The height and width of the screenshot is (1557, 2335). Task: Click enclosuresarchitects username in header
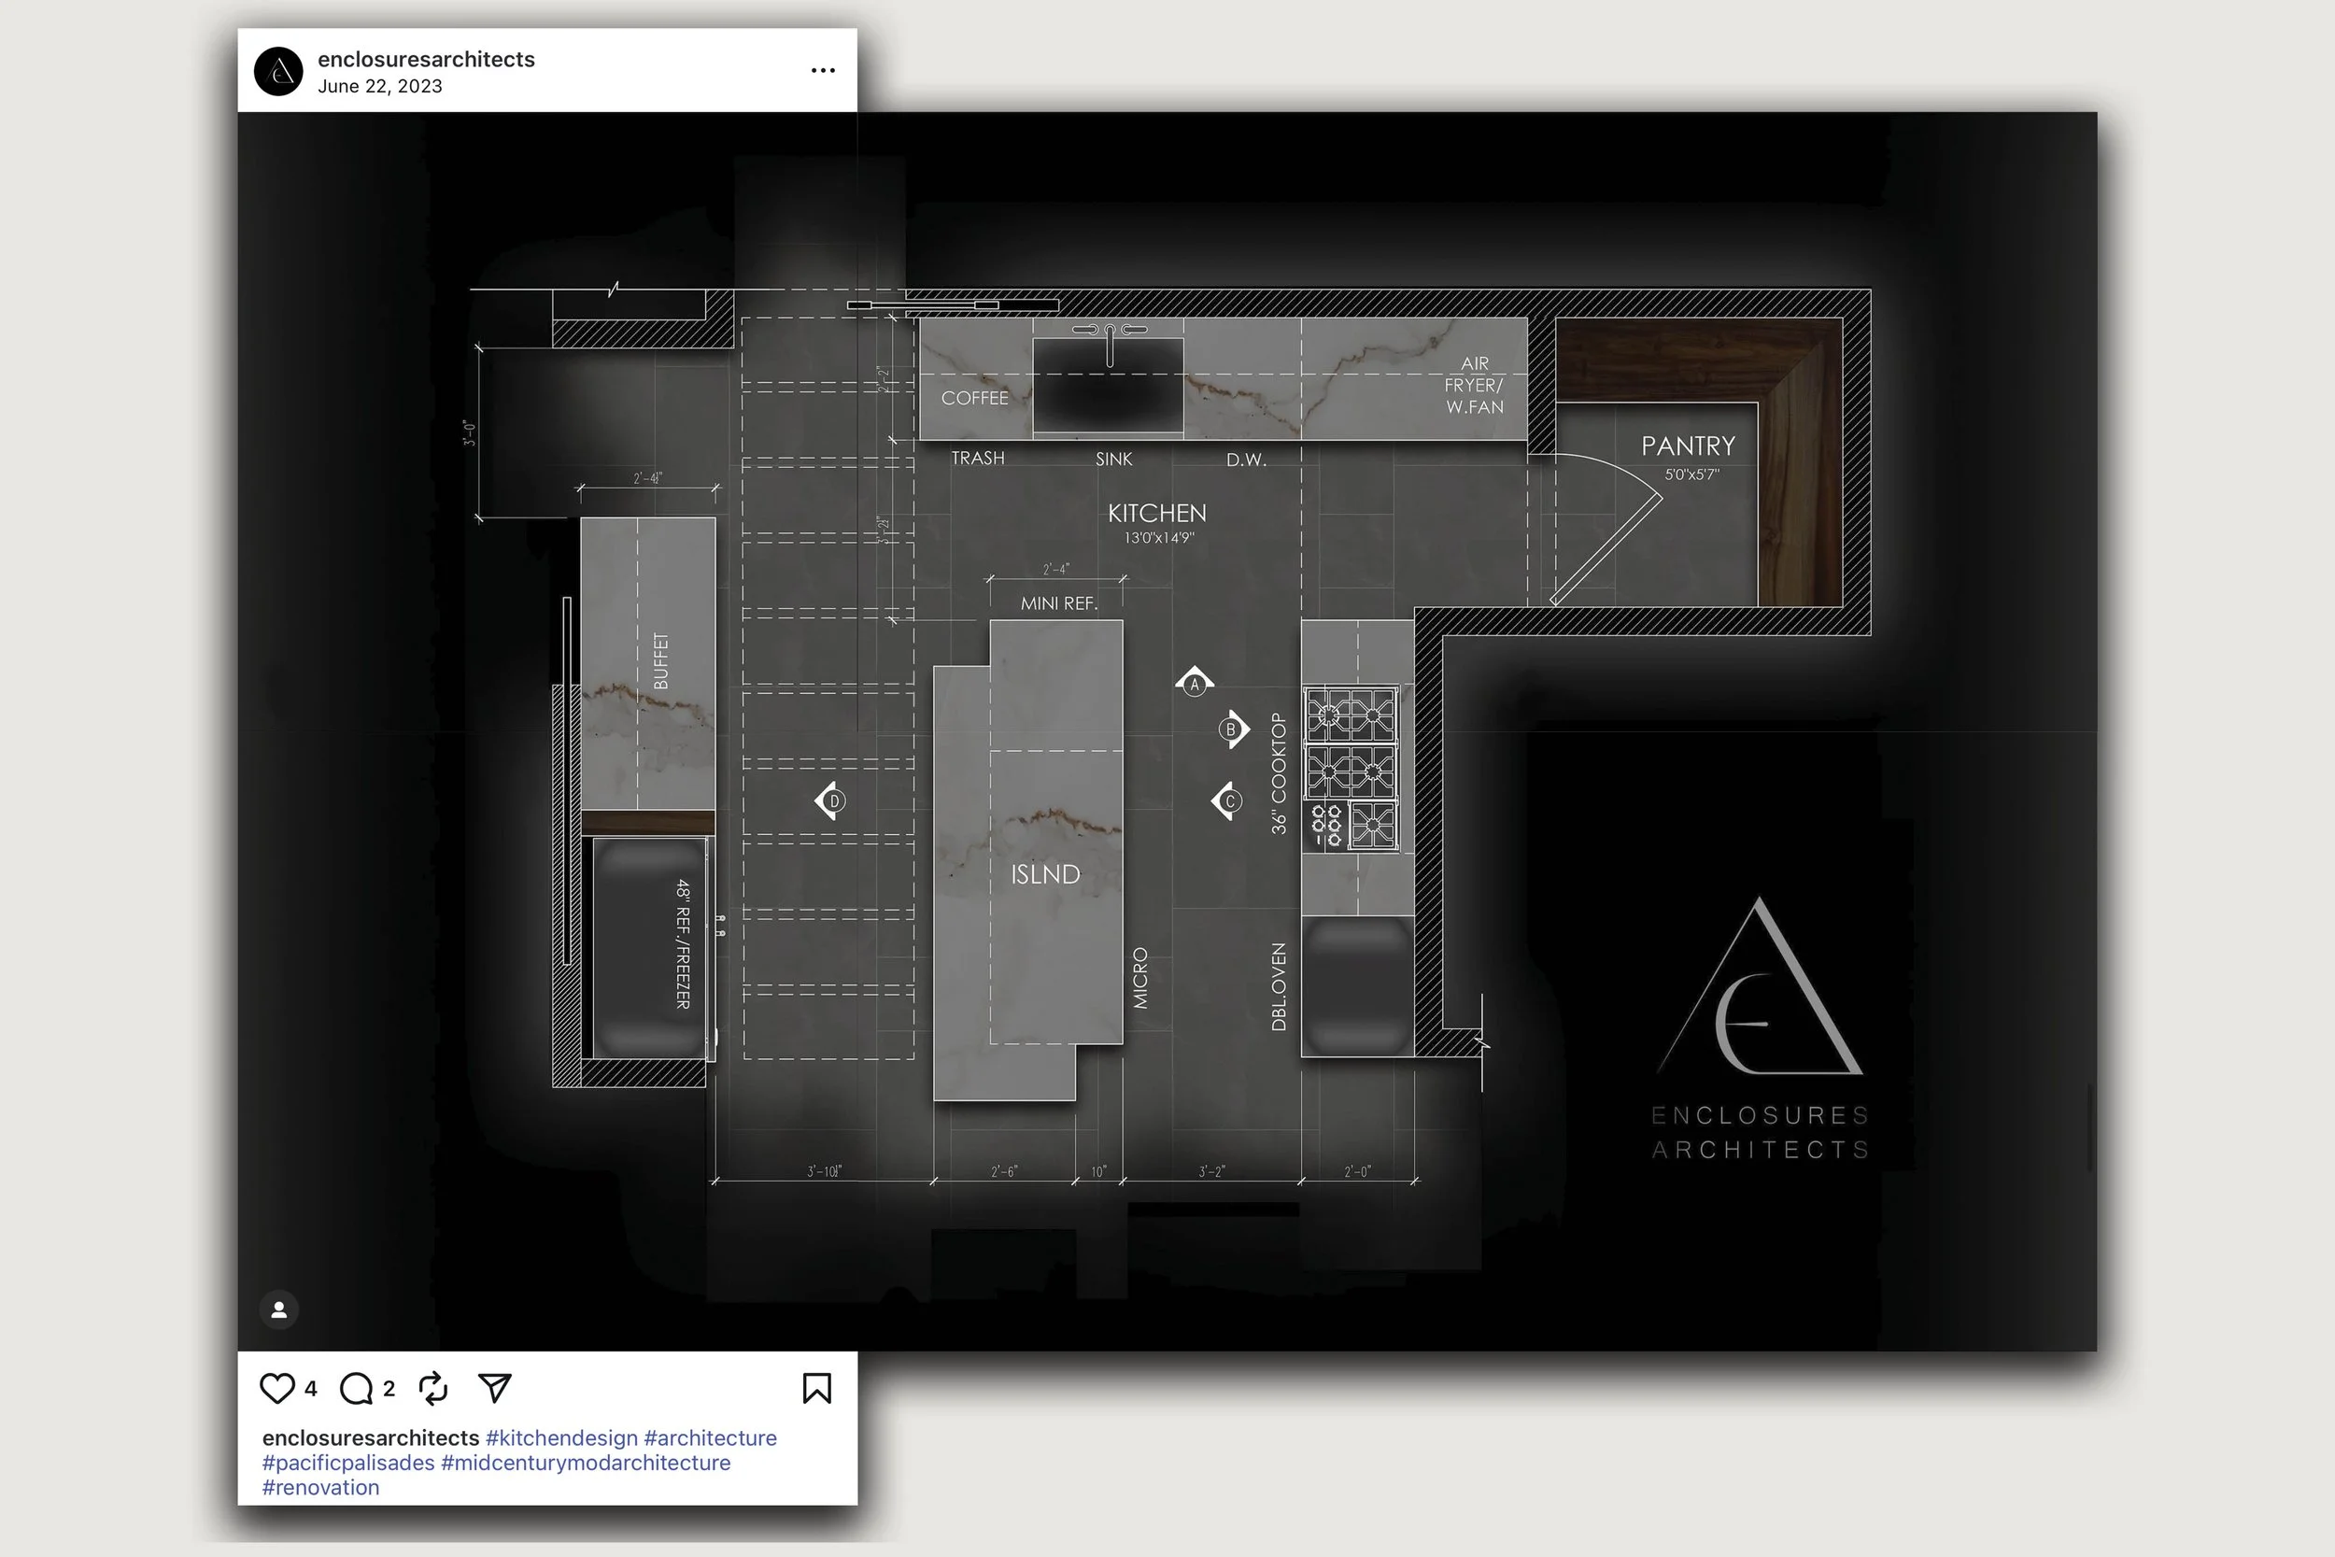[426, 60]
